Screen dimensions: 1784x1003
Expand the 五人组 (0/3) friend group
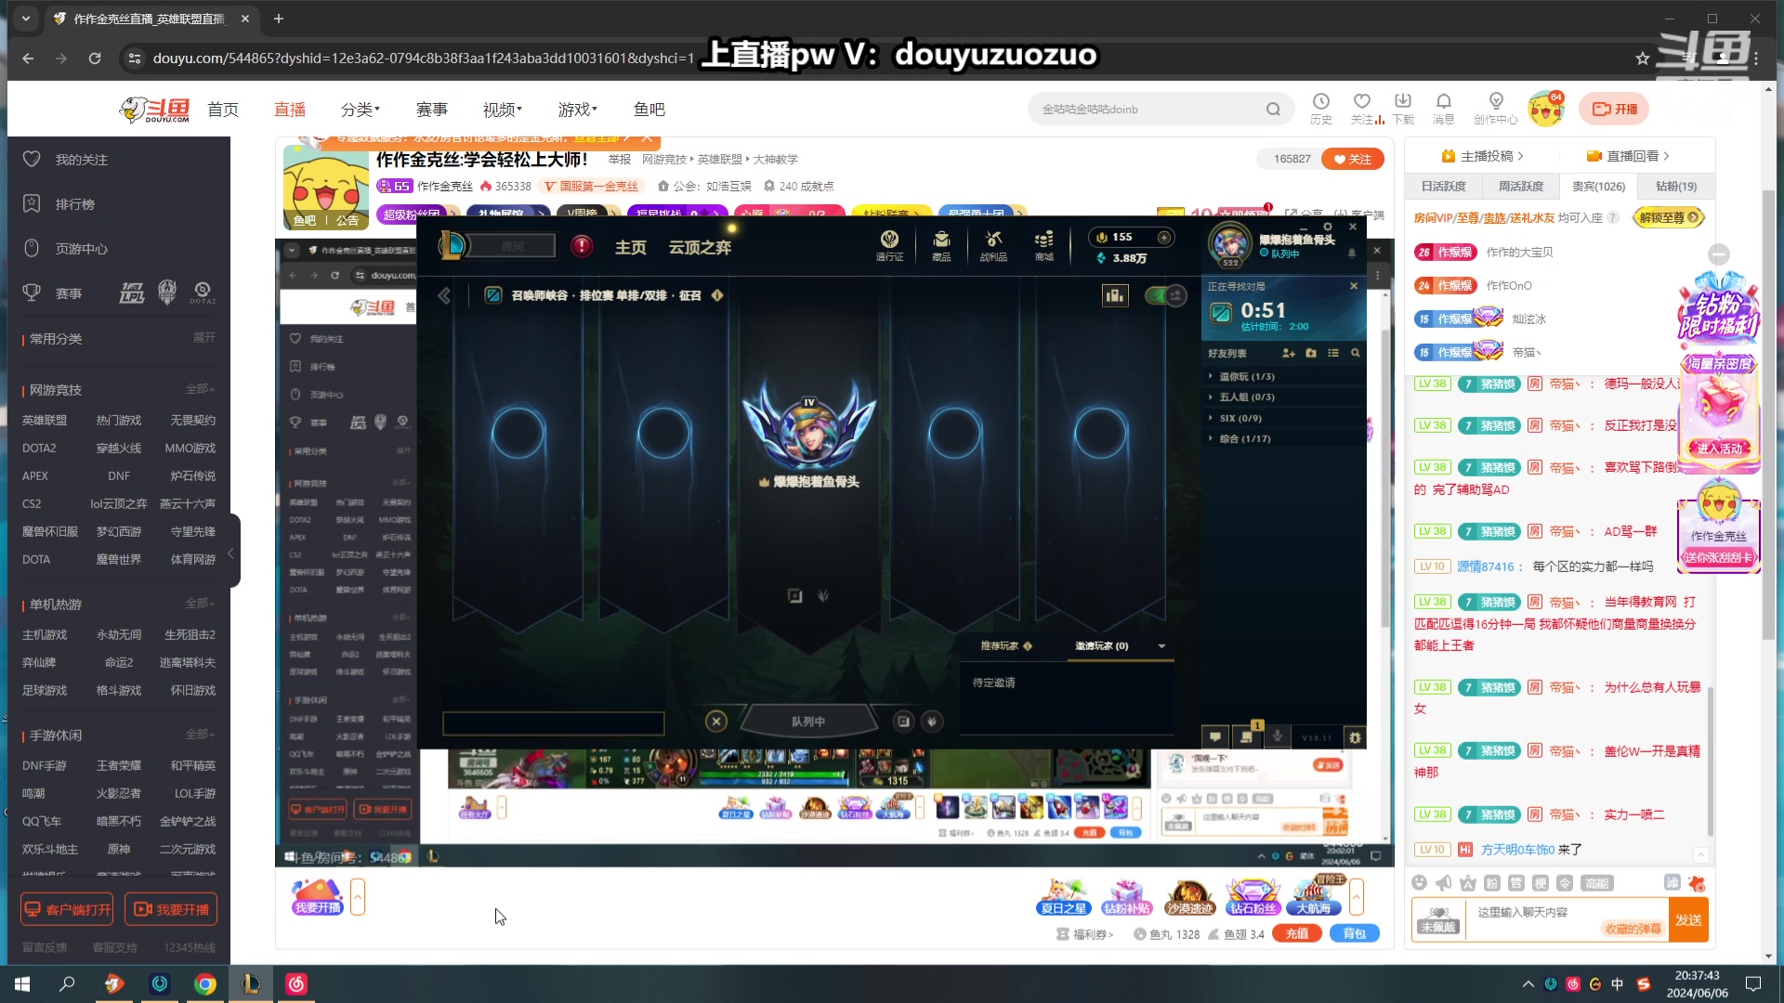(1245, 397)
